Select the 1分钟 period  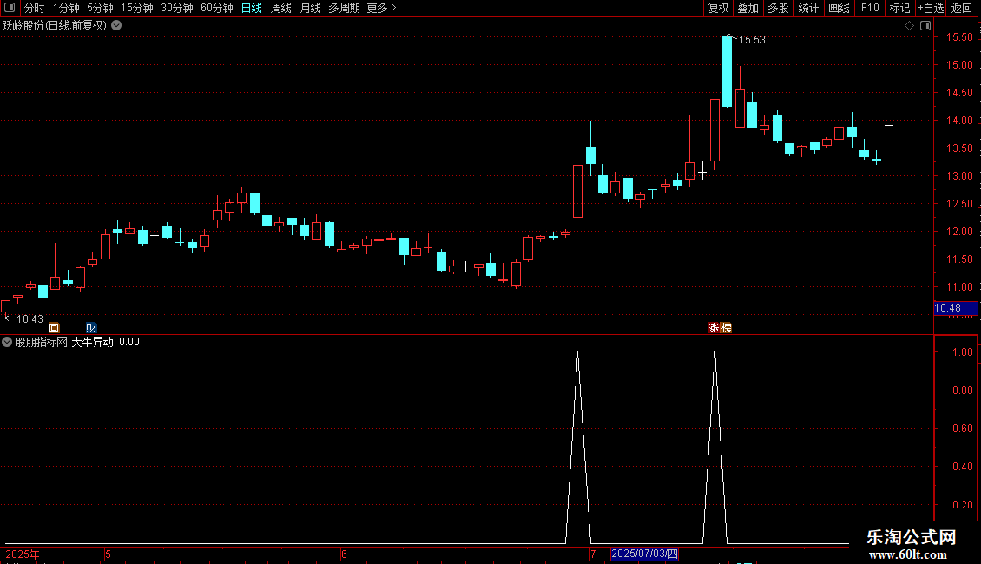66,8
